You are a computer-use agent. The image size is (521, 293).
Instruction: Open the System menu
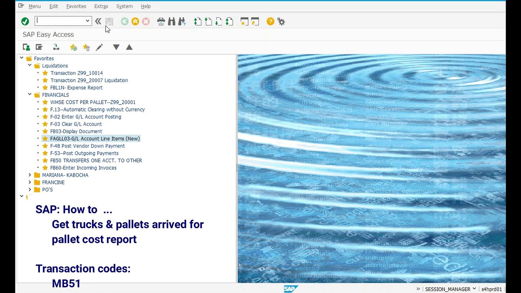click(x=125, y=6)
